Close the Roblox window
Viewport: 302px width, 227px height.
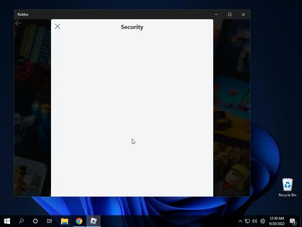(243, 14)
